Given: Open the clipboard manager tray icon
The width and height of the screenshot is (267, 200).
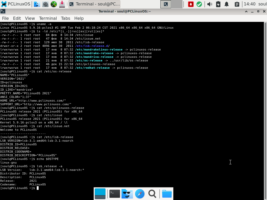Looking at the screenshot, I should 237,4.
